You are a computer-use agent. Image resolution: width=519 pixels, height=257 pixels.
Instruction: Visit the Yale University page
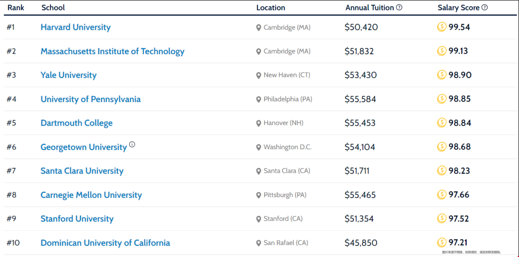[x=69, y=75]
